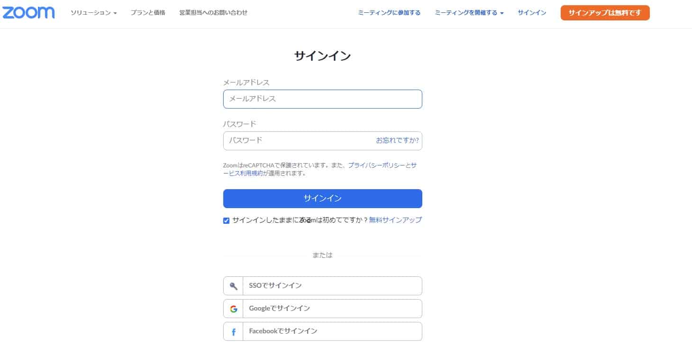Toggle the stay signed in checkbox
The height and width of the screenshot is (357, 692).
pos(227,220)
